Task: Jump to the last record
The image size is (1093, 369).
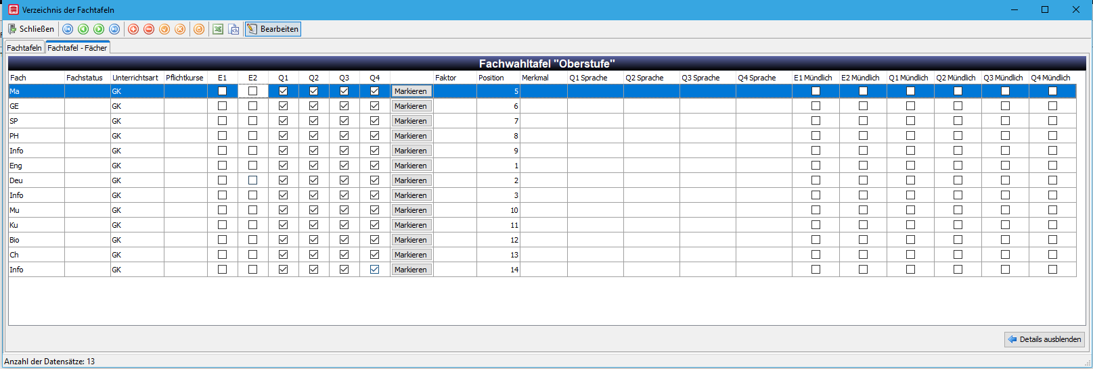Action: [x=114, y=29]
